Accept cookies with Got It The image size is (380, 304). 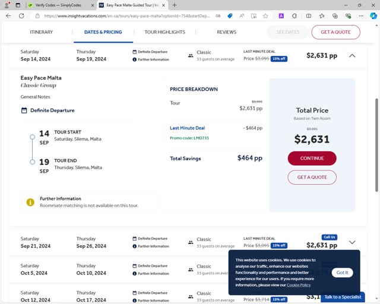click(x=342, y=273)
